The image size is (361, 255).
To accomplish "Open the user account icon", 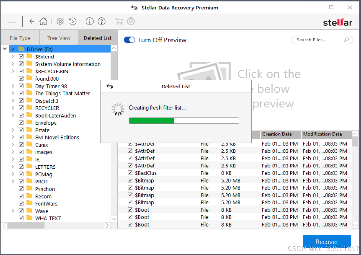I will [131, 22].
